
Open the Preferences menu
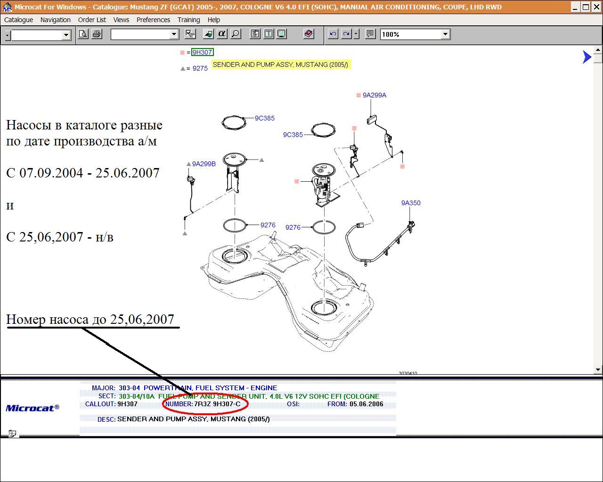coord(153,20)
